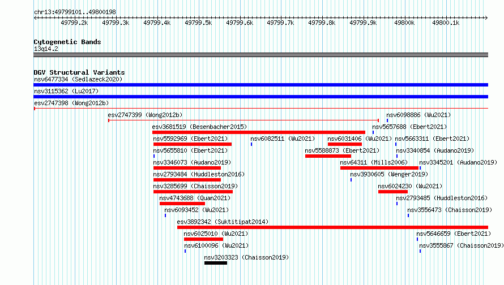The image size is (504, 285).
Task: Click nsv6025010 (Wu2021) label
Action: (216, 234)
